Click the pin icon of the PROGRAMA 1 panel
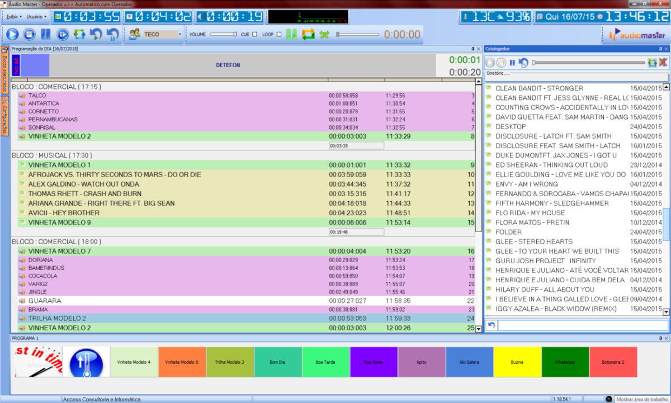 pos(660,338)
